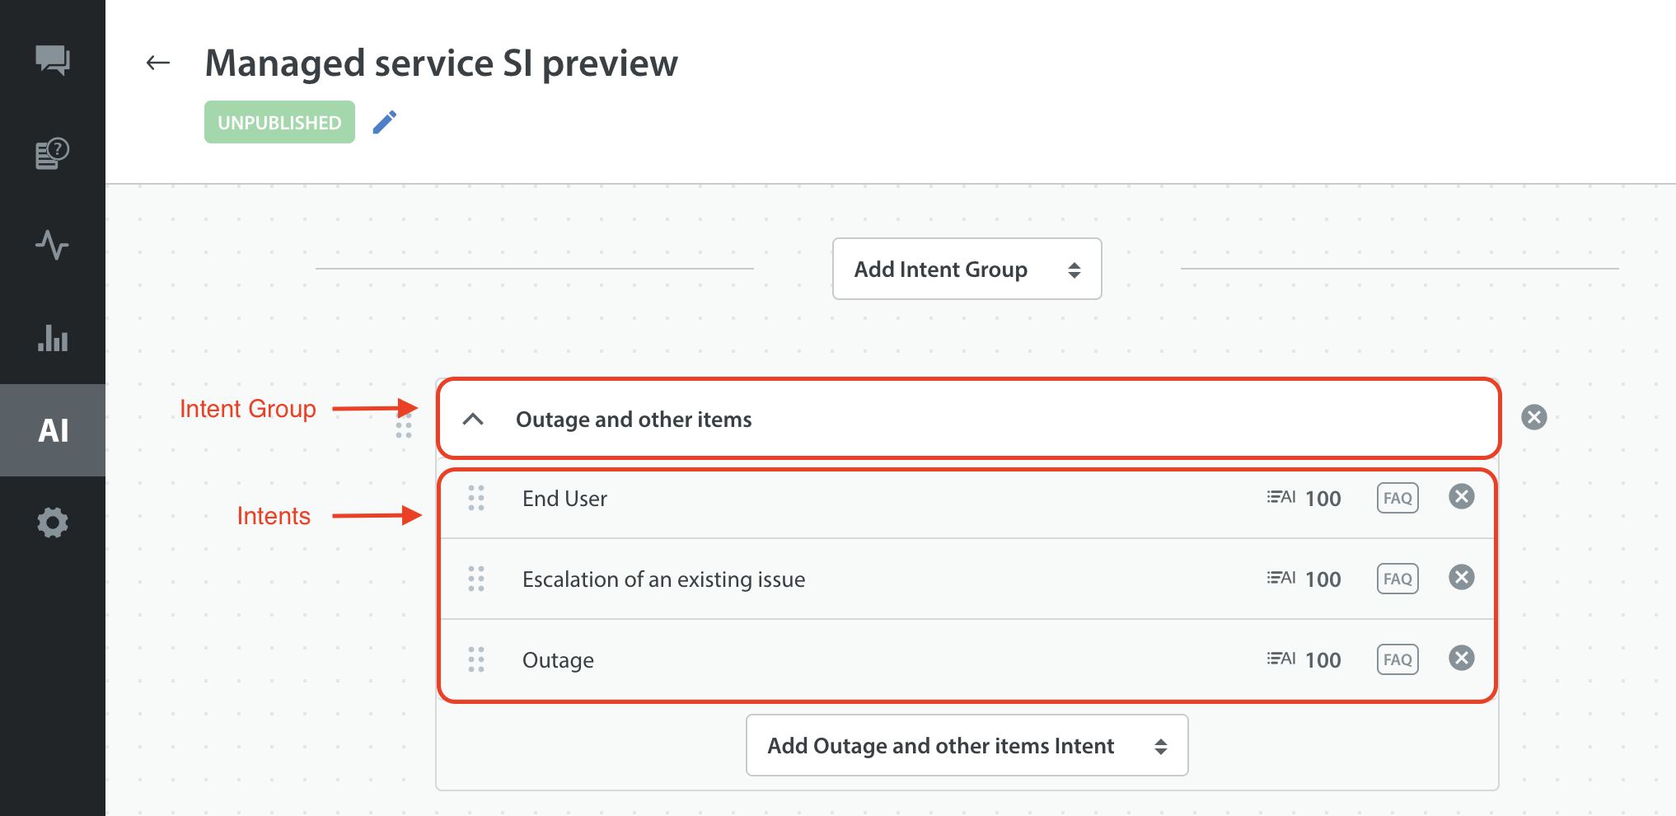
Task: Click the drag handle for End User intent
Action: point(476,498)
